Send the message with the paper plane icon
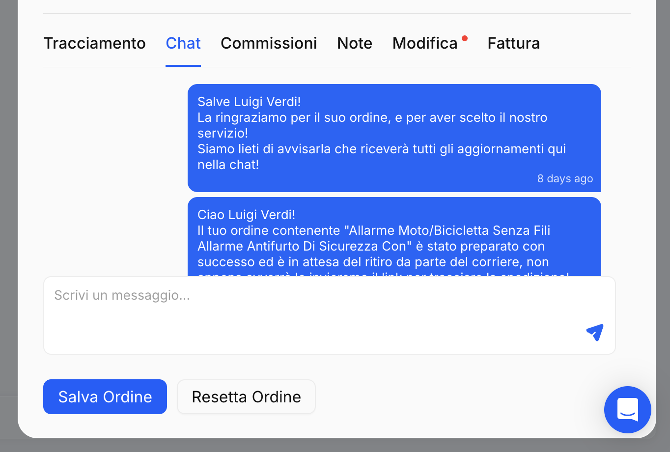Image resolution: width=670 pixels, height=452 pixels. (x=595, y=332)
